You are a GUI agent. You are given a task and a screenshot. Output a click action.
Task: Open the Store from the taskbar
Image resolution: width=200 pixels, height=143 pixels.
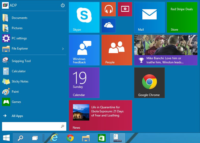coord(102,138)
